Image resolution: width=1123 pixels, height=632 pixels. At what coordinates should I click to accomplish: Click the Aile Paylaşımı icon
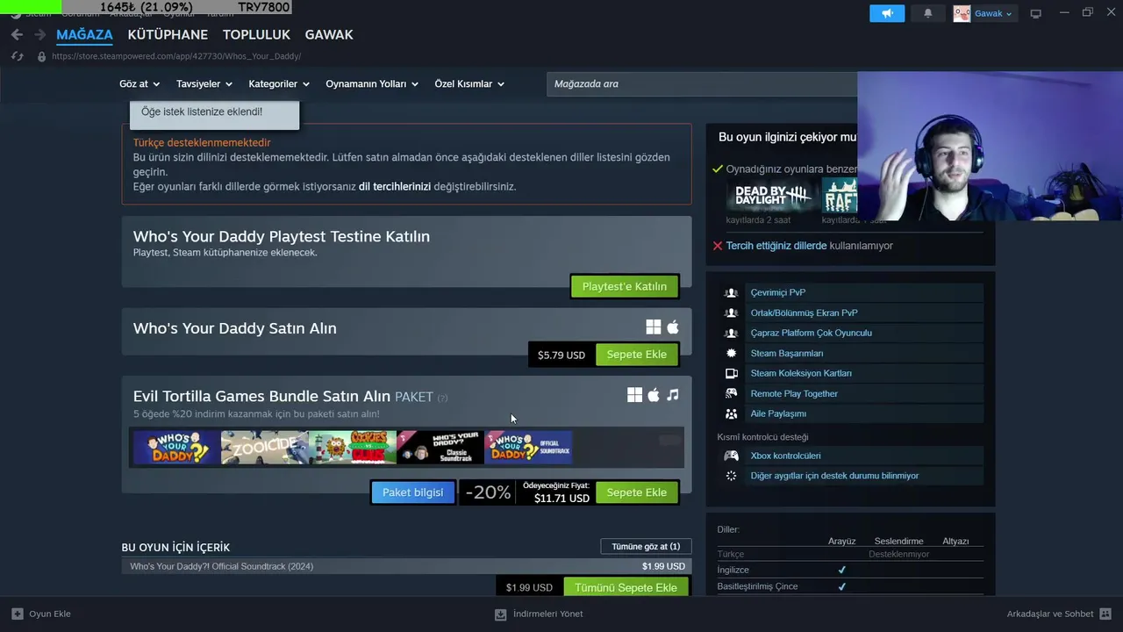point(731,413)
